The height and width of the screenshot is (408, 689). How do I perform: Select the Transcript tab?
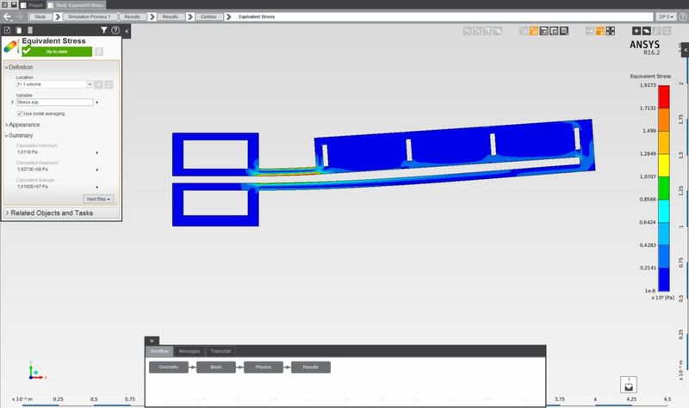(220, 351)
